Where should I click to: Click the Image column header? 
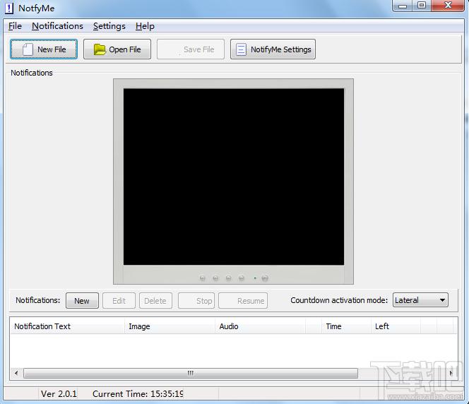(170, 326)
